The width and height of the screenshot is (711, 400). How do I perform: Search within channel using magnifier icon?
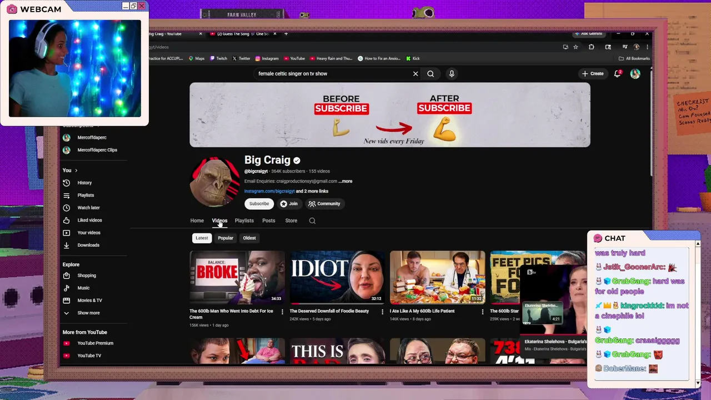click(312, 221)
